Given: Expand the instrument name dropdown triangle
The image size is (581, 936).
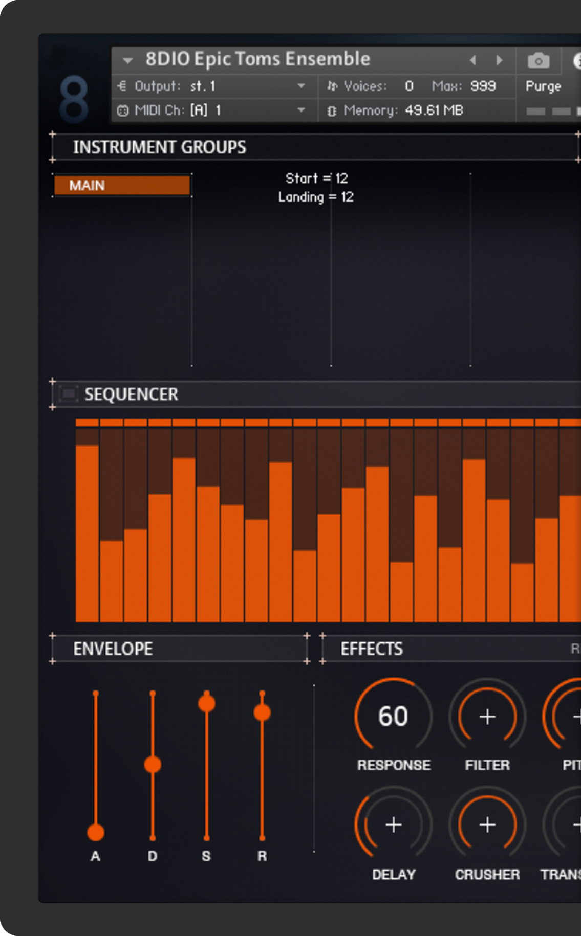Looking at the screenshot, I should click(x=128, y=61).
